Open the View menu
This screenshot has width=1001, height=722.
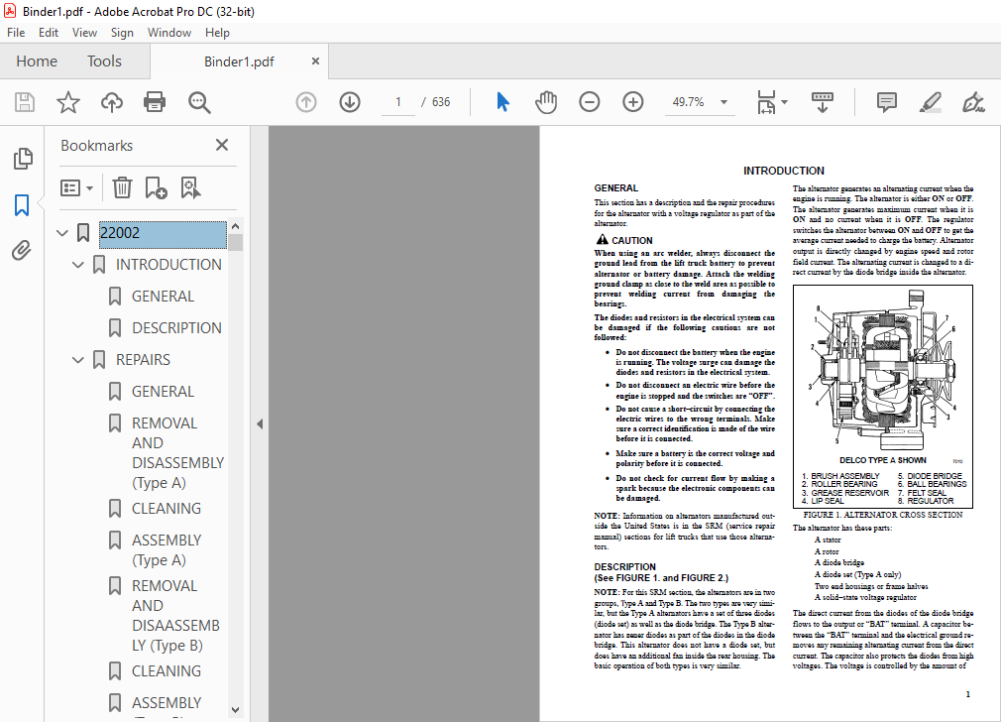[84, 33]
